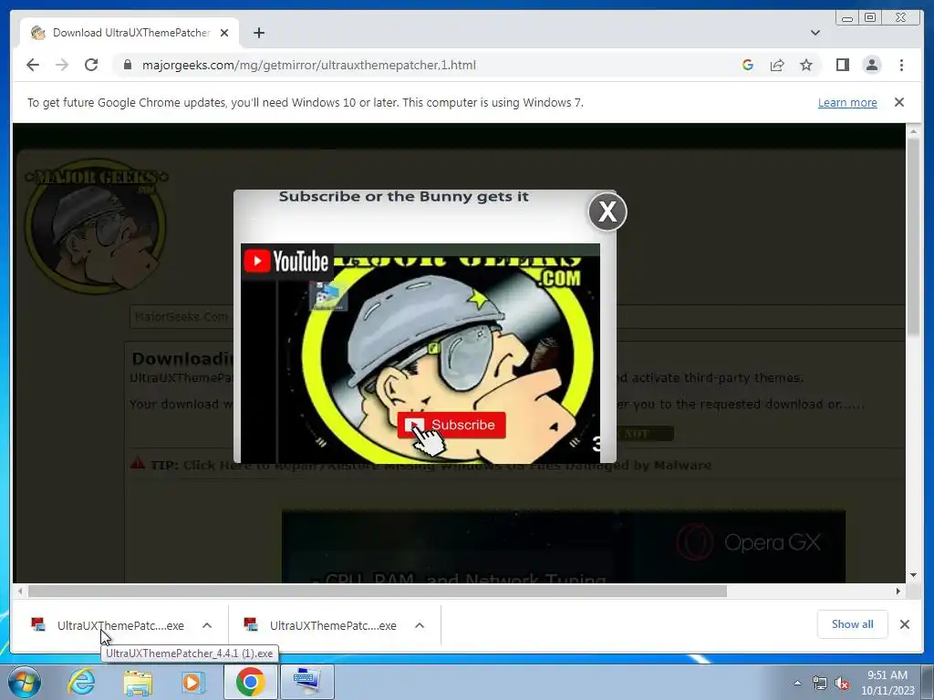Open the keyboard app taskbar icon
This screenshot has width=934, height=700.
click(306, 682)
